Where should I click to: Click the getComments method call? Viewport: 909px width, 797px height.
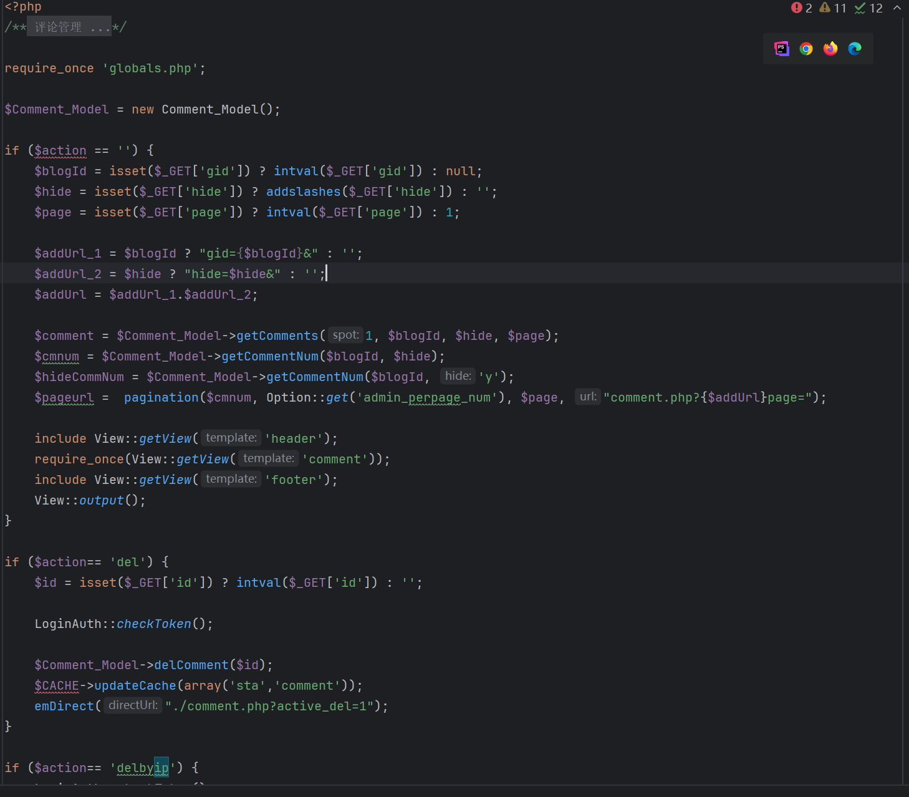pyautogui.click(x=277, y=336)
